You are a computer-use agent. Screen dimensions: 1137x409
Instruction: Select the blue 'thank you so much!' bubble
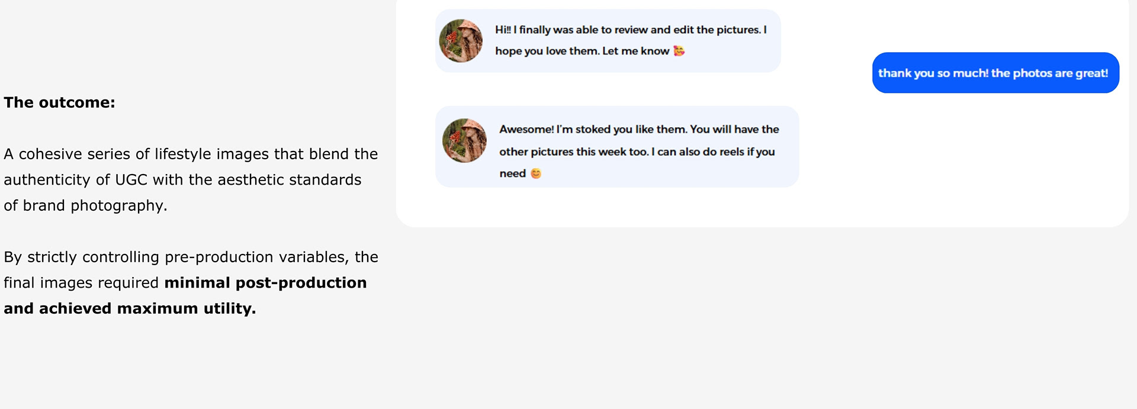point(995,73)
